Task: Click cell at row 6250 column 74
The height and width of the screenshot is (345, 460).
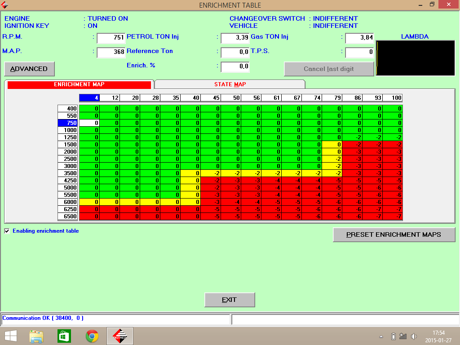Action: click(312, 209)
